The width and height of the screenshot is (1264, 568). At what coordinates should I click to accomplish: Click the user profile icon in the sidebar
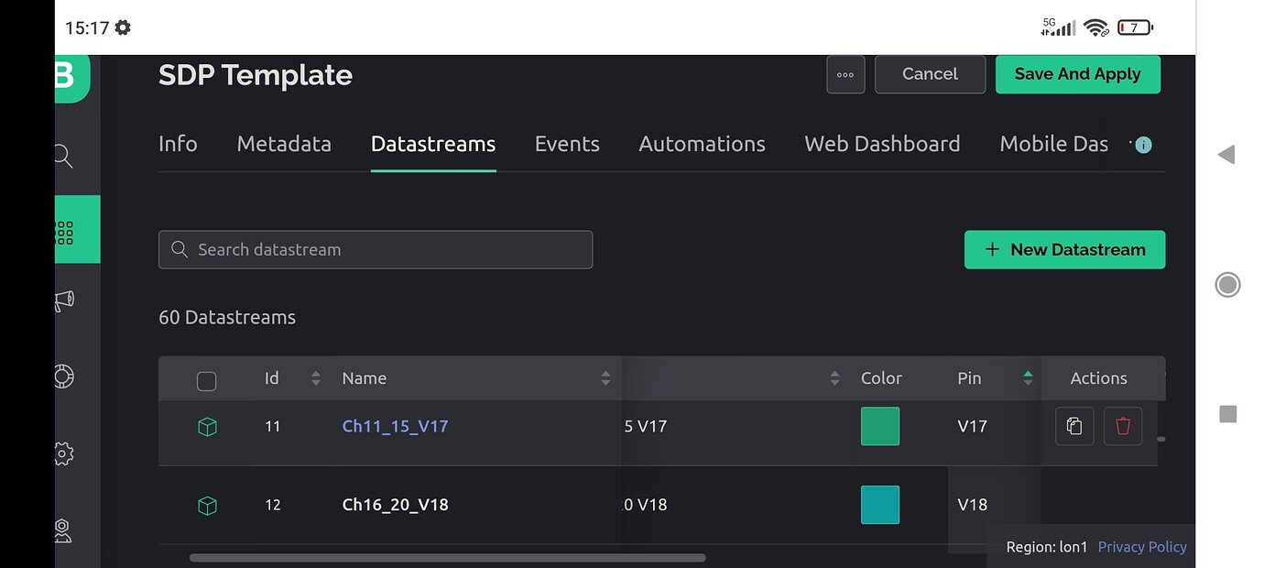click(62, 530)
